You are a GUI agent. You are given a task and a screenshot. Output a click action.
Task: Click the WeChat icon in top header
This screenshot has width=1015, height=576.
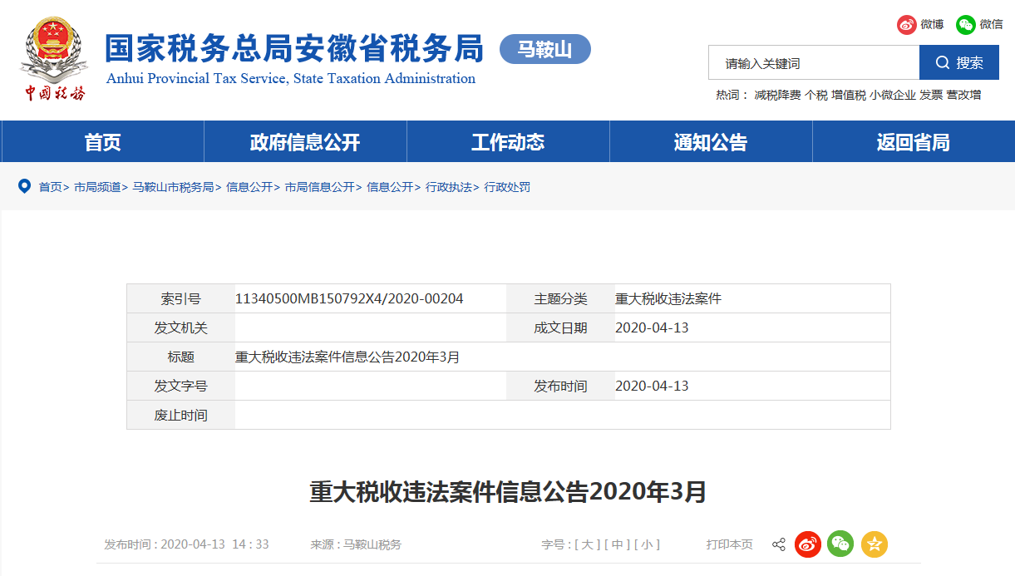tap(965, 24)
